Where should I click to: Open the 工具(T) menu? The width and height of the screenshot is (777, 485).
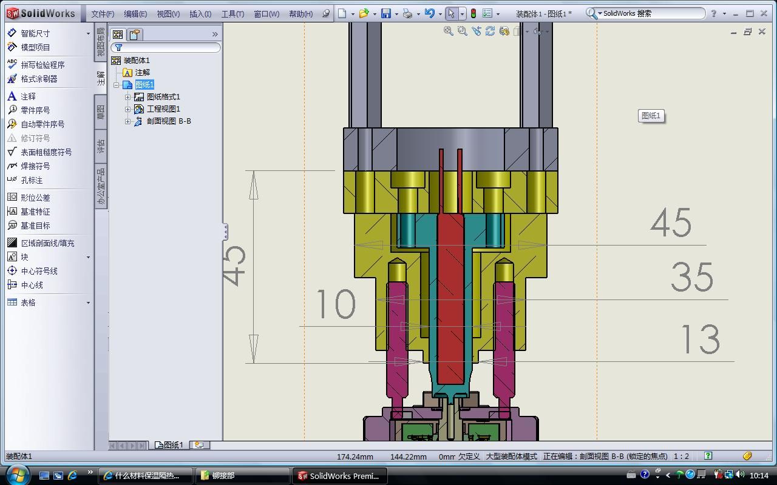[x=232, y=14]
